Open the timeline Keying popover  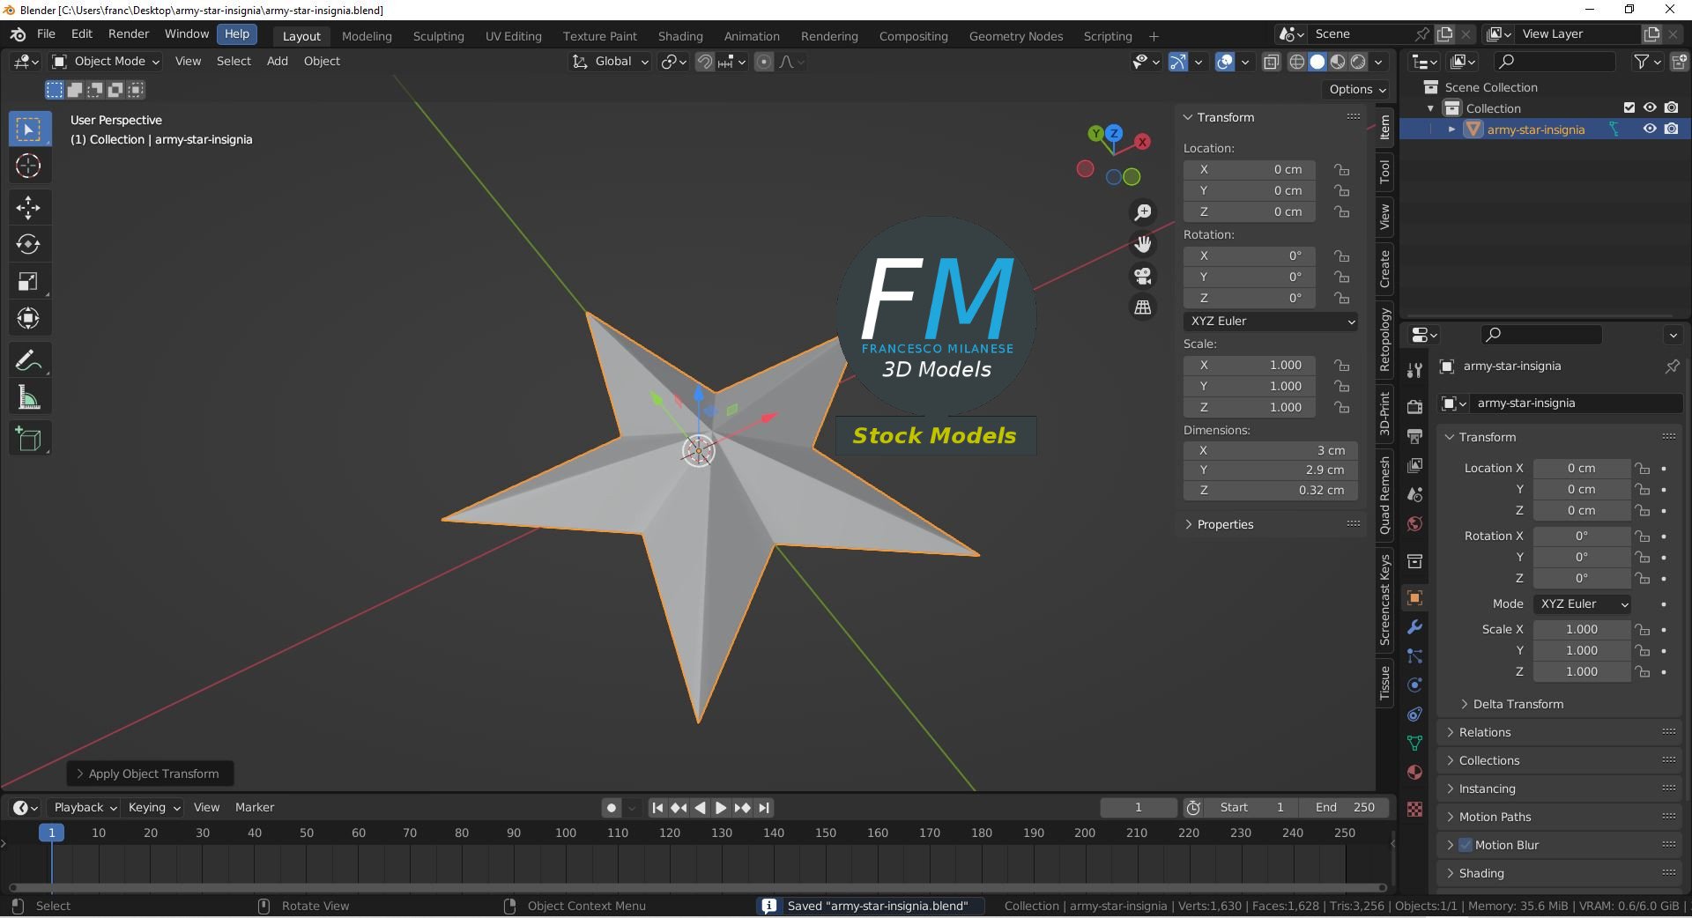pos(153,808)
